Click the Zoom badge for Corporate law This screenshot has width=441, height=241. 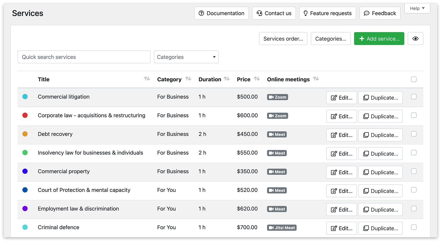277,116
